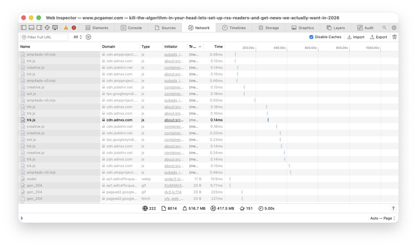This screenshot has height=247, width=417.
Task: Select the highlighted trk.js row
Action: [208, 120]
